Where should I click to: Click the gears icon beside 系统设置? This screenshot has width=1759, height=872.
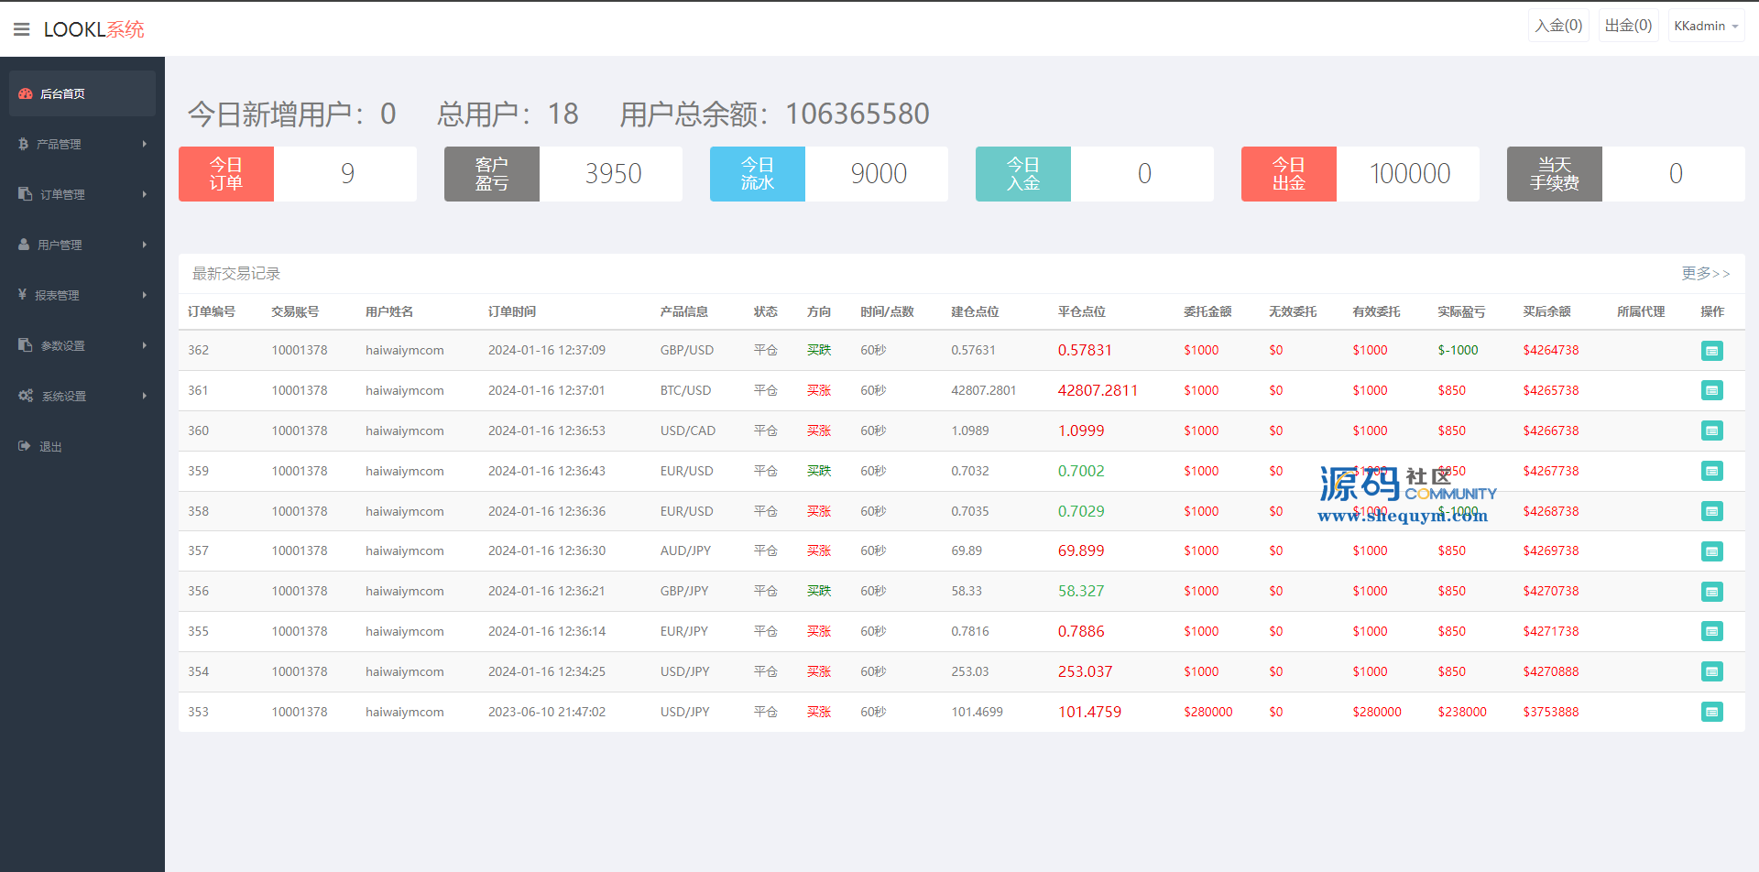26,396
